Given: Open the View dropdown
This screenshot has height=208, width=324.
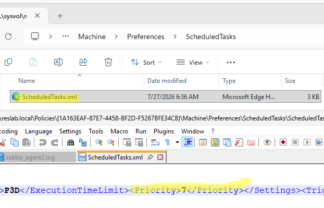Looking at the screenshot, I should pyautogui.click(x=193, y=63).
